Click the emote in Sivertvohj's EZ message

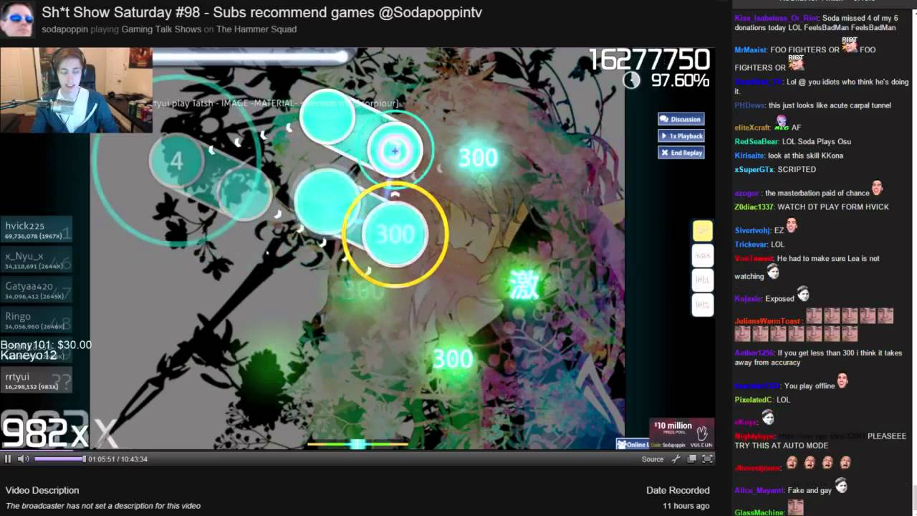coord(792,226)
